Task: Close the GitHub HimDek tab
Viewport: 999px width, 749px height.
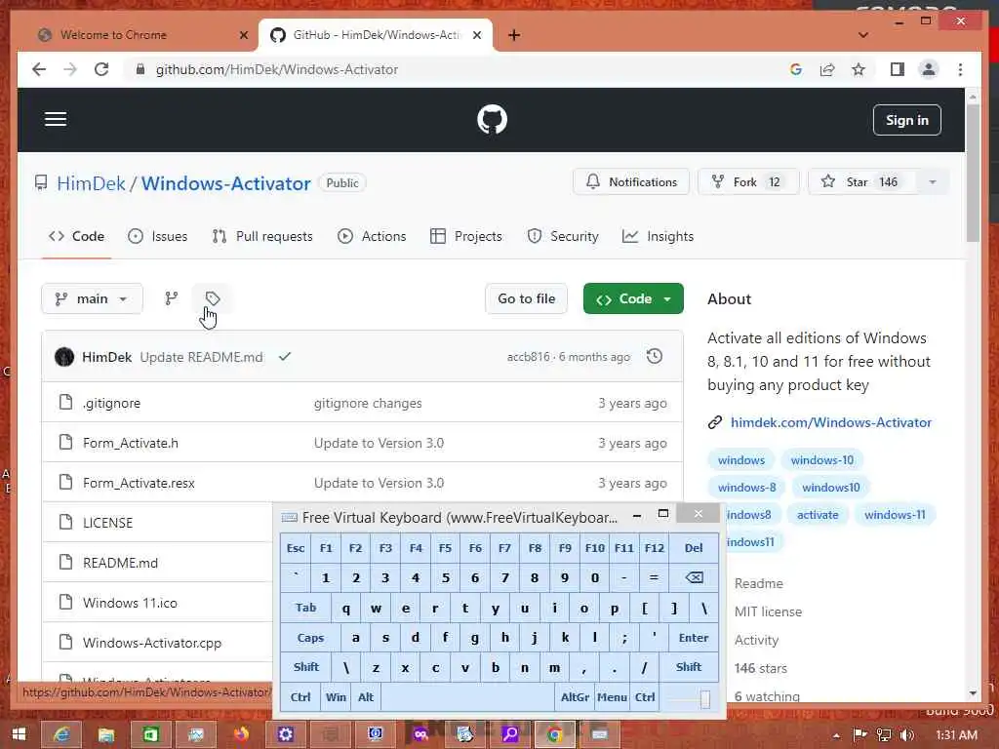Action: [477, 35]
